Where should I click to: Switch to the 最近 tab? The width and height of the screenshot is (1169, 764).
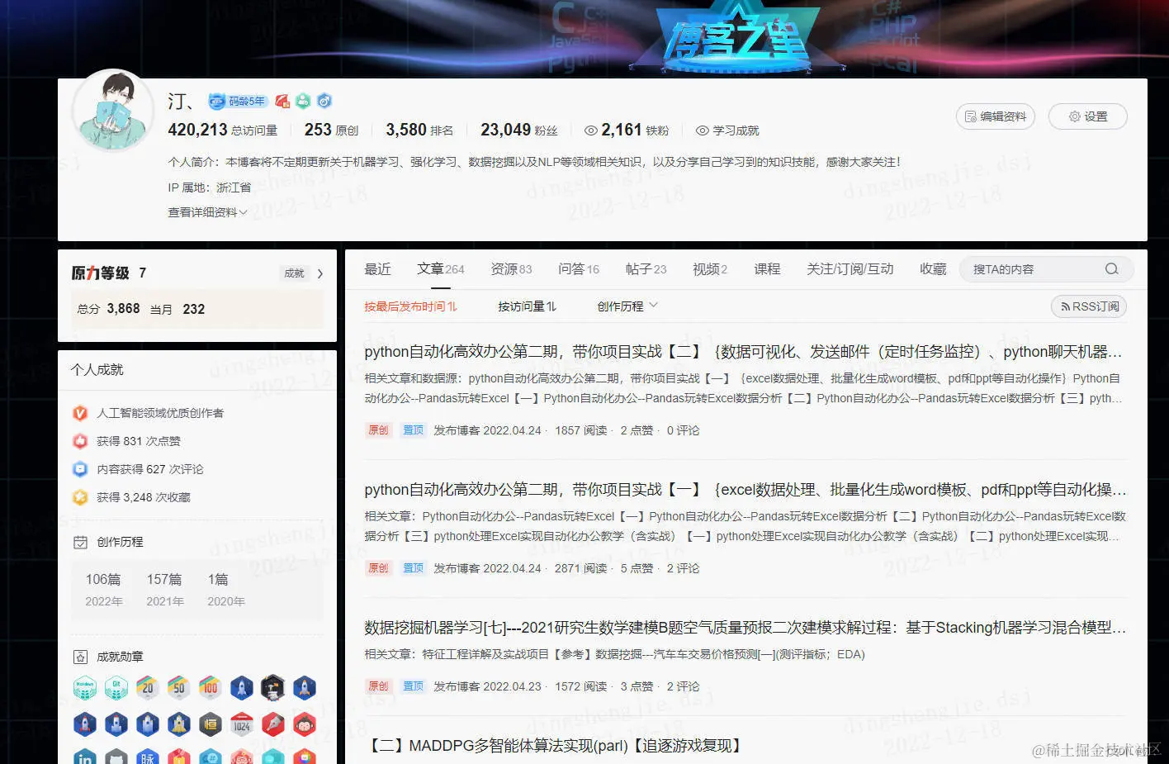coord(378,269)
